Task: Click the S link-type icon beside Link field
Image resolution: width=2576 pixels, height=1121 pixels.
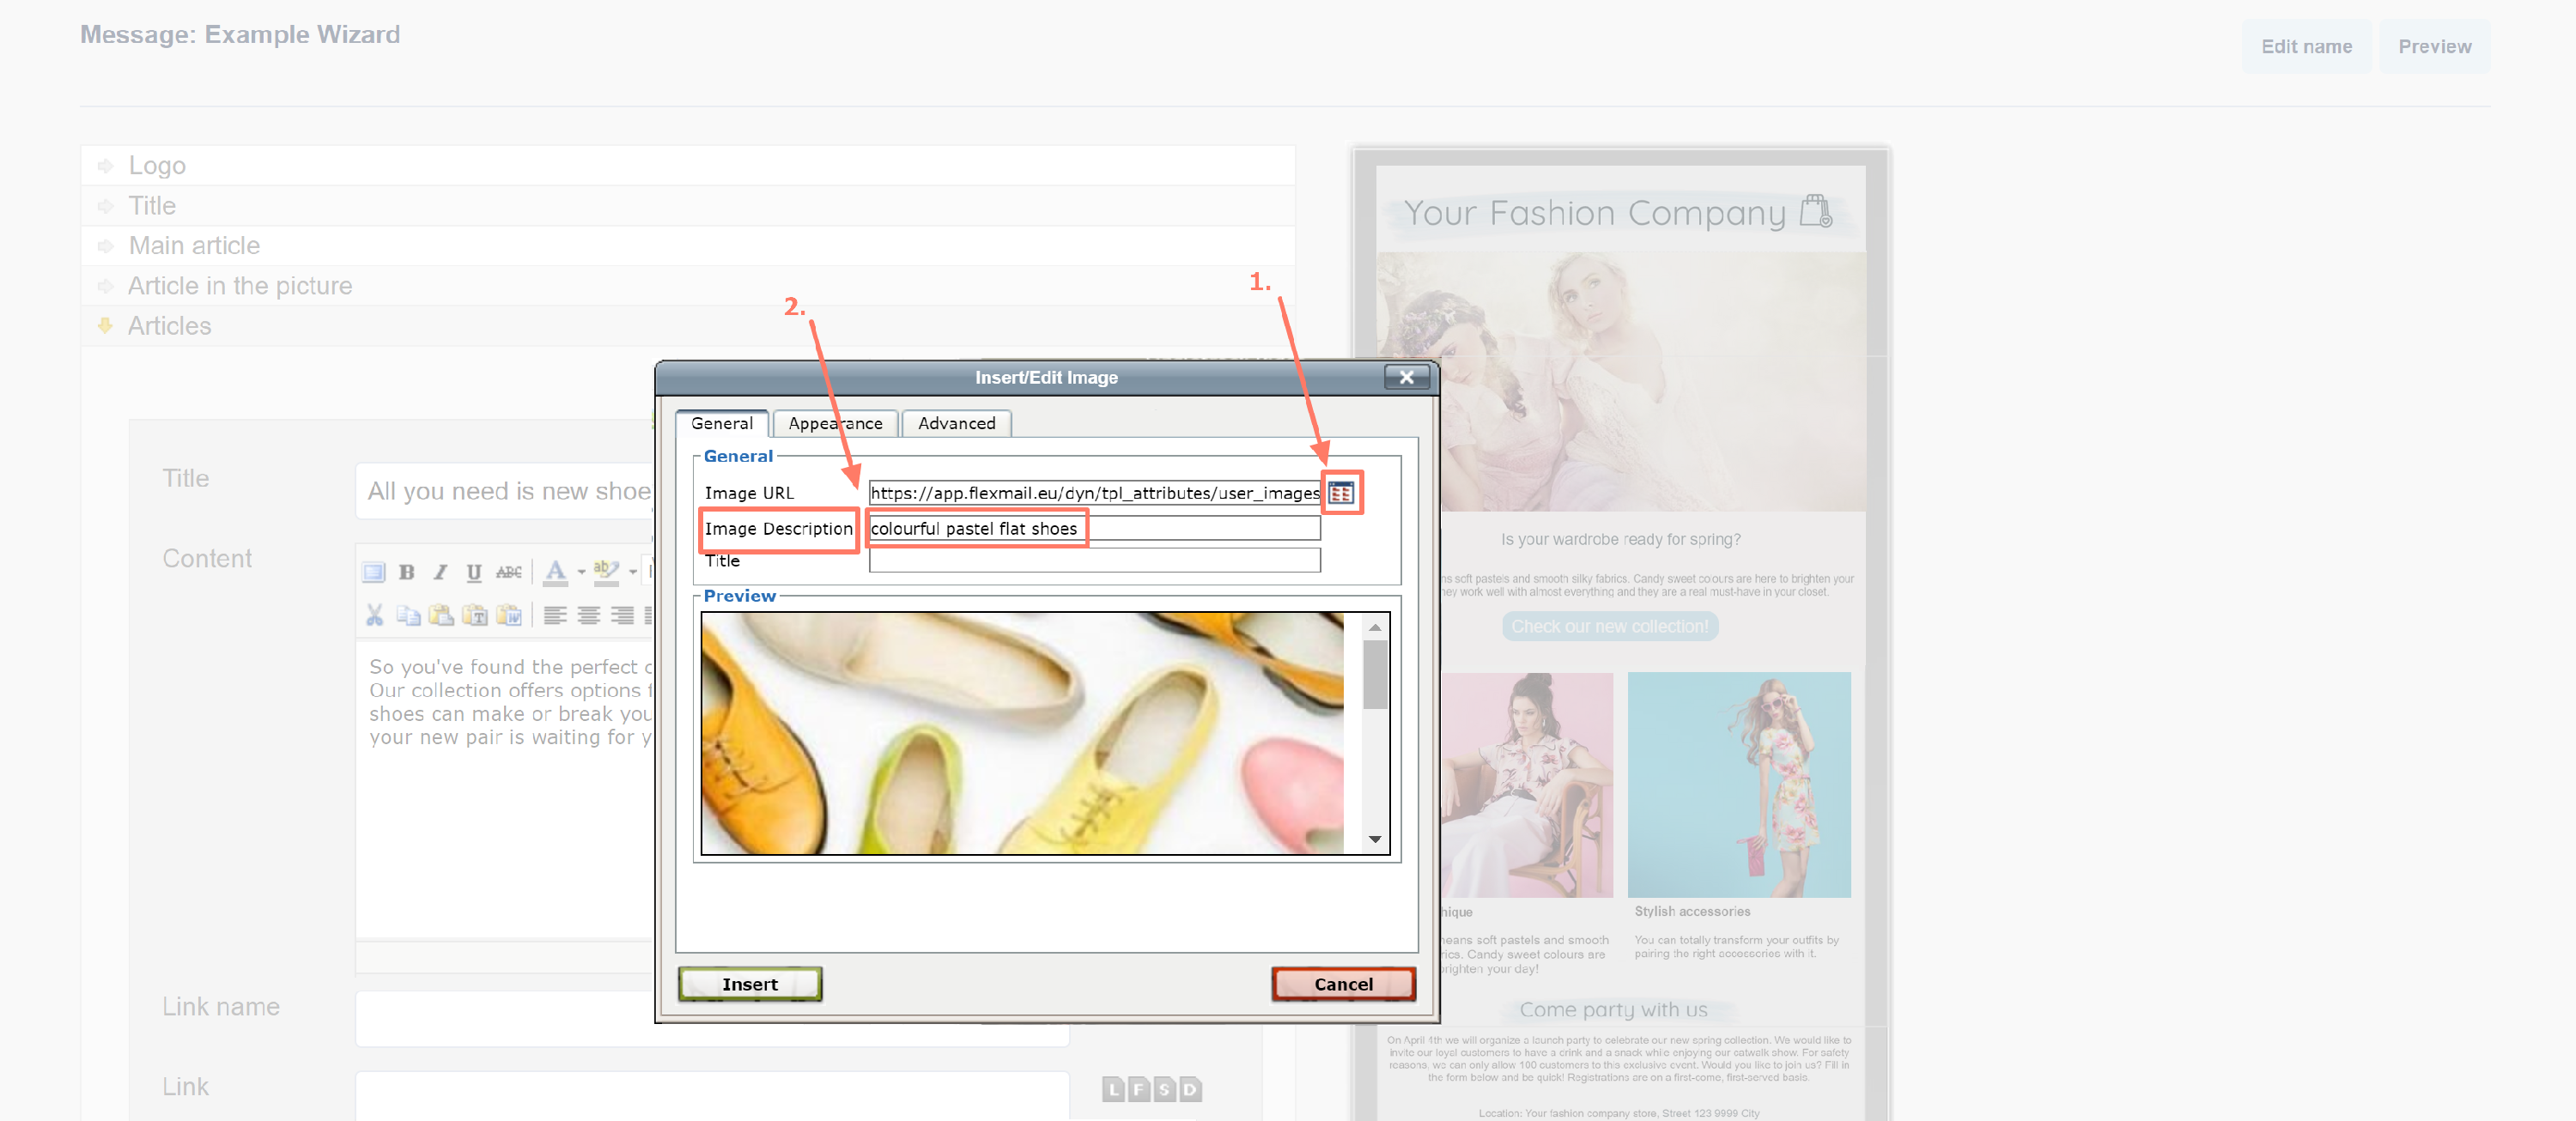Action: pyautogui.click(x=1164, y=1089)
